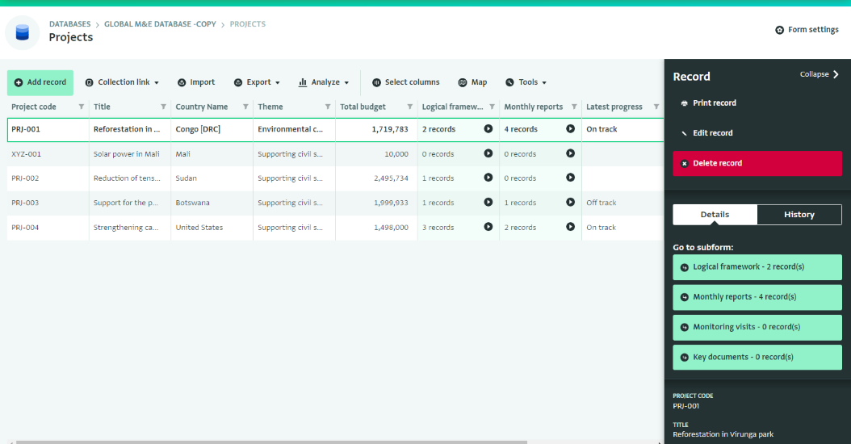Select the XYZ-001 row
The height and width of the screenshot is (444, 851).
(x=335, y=154)
